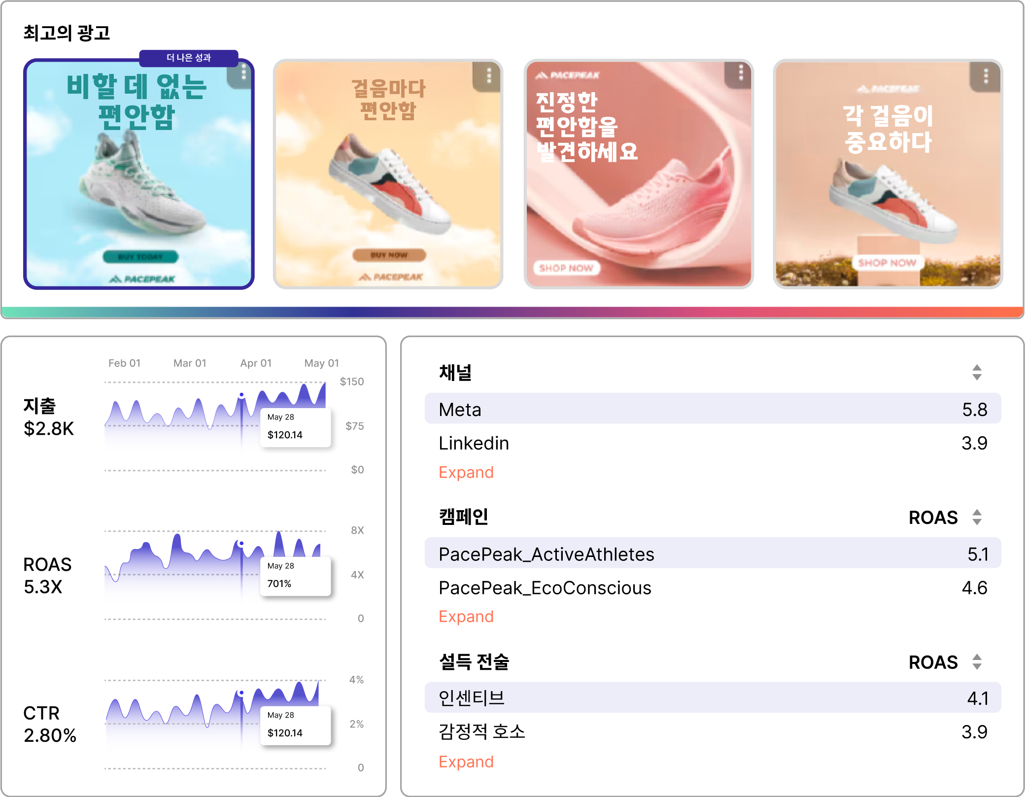Click the CTR chart marker dot
Viewport: 1025px width, 797px height.
tap(241, 693)
